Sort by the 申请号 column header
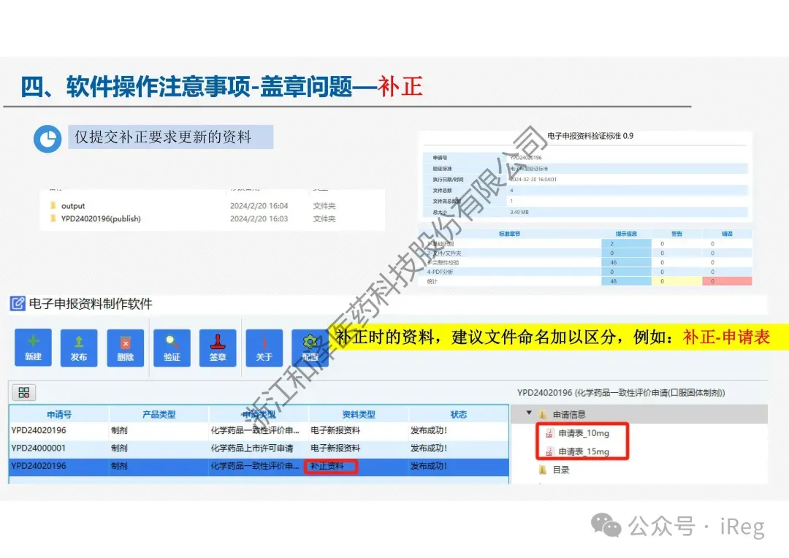Image resolution: width=789 pixels, height=558 pixels. [59, 415]
